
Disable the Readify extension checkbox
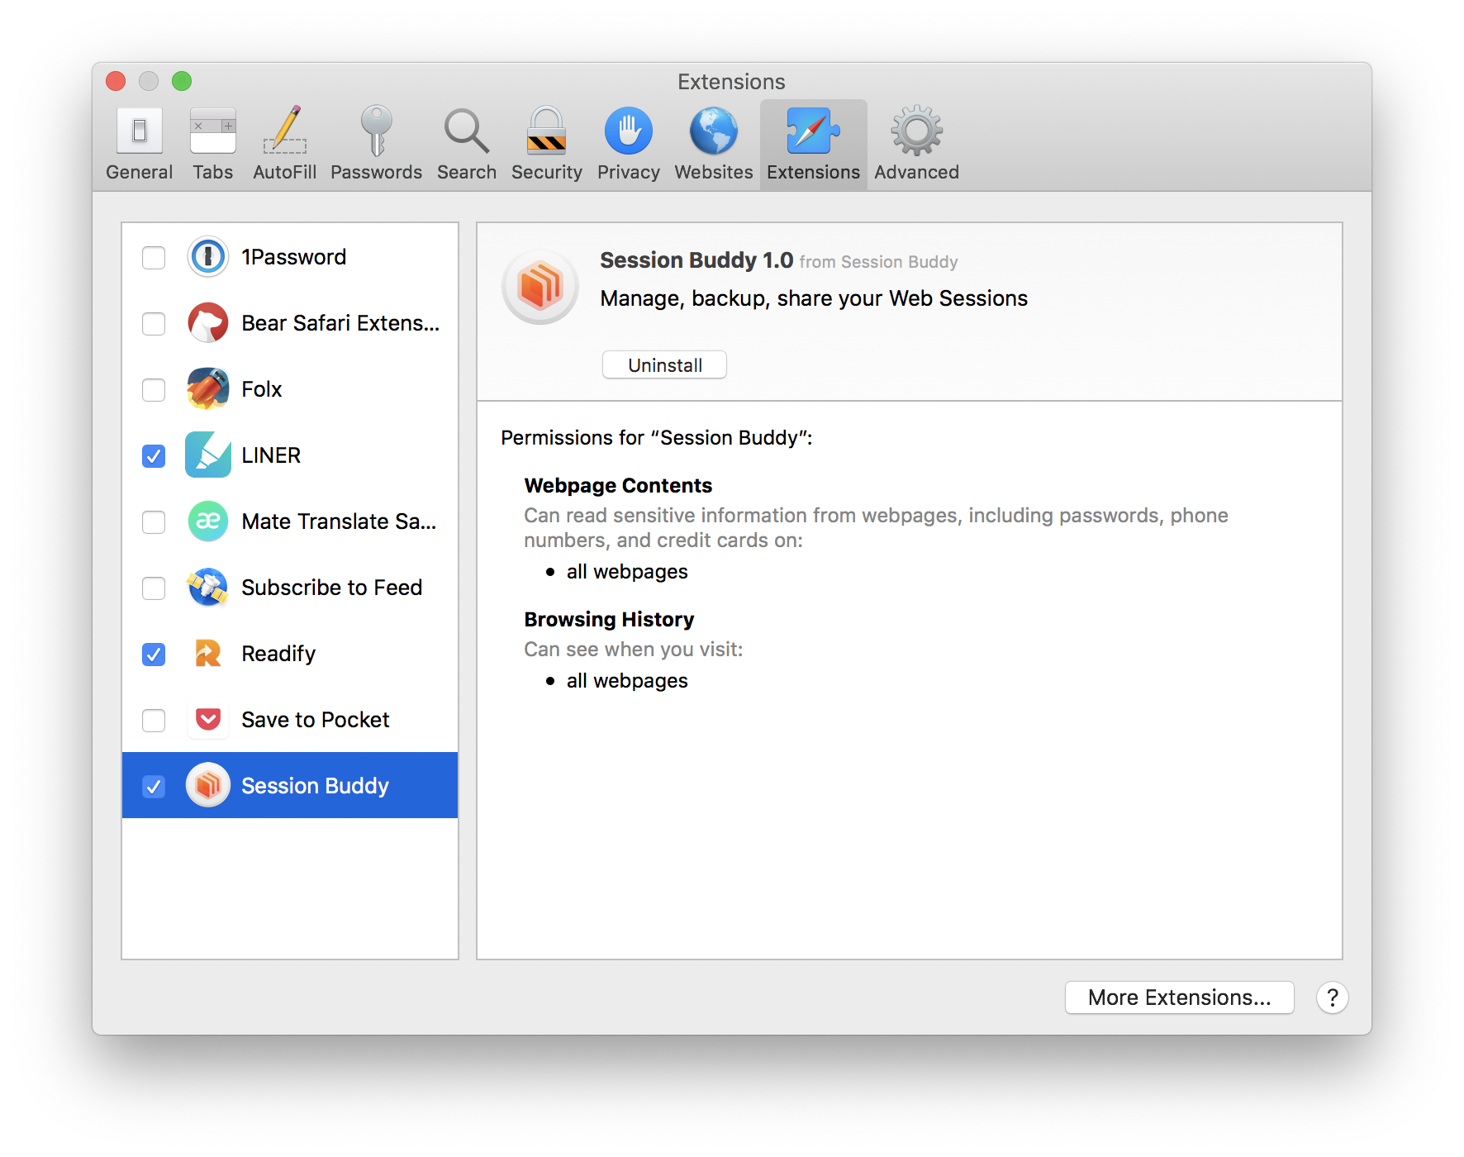[x=154, y=655]
